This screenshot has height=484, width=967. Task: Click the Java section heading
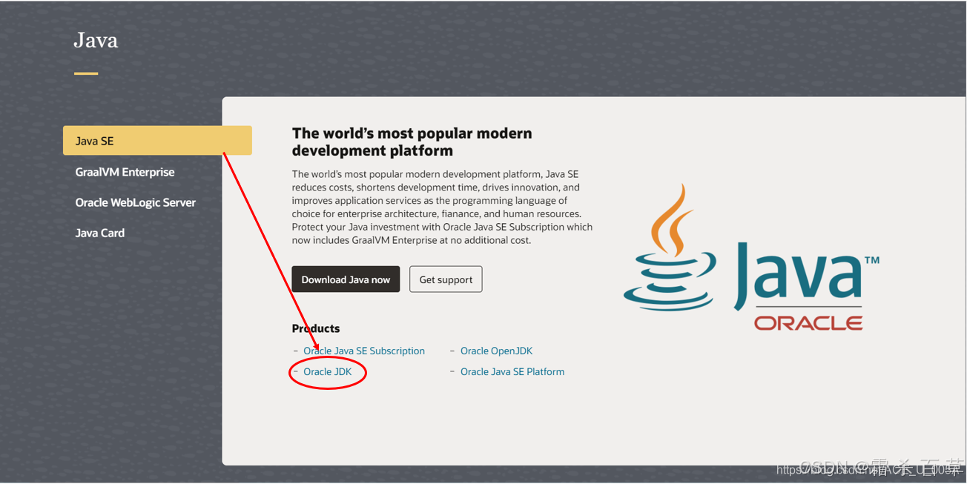coord(96,40)
